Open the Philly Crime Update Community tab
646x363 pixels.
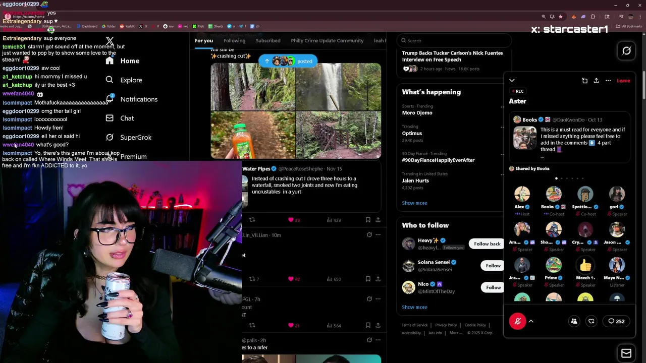click(x=327, y=41)
